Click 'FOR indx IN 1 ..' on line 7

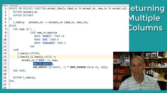[x=25, y=29]
